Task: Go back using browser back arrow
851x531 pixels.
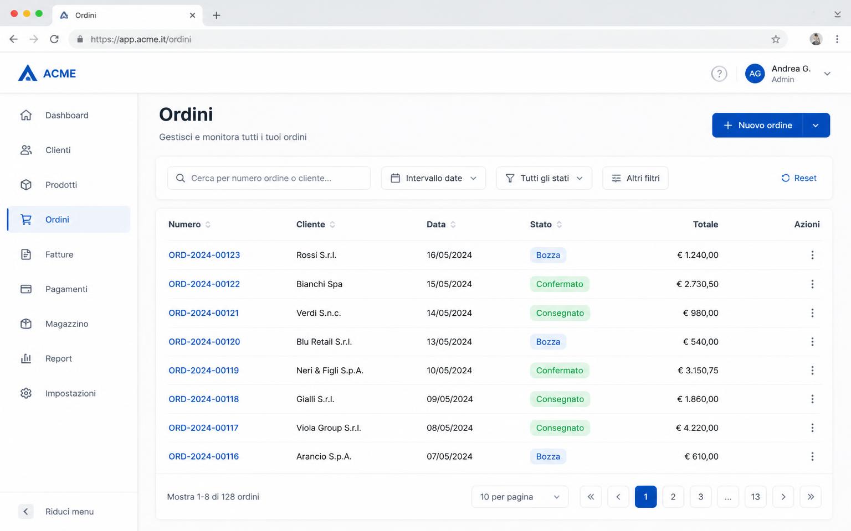Action: coord(14,39)
